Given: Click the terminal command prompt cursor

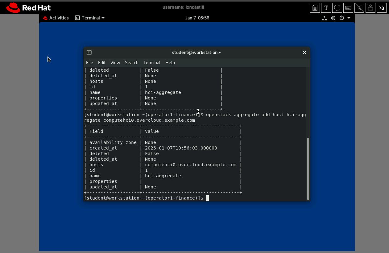Looking at the screenshot, I should click(x=207, y=198).
